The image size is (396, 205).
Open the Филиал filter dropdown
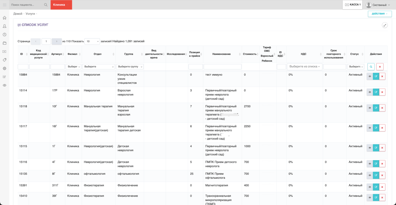pos(74,67)
